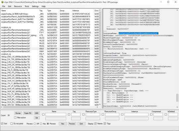The width and height of the screenshot is (179, 131).
Task: Select the LITE lighting resource row
Action: (50, 35)
